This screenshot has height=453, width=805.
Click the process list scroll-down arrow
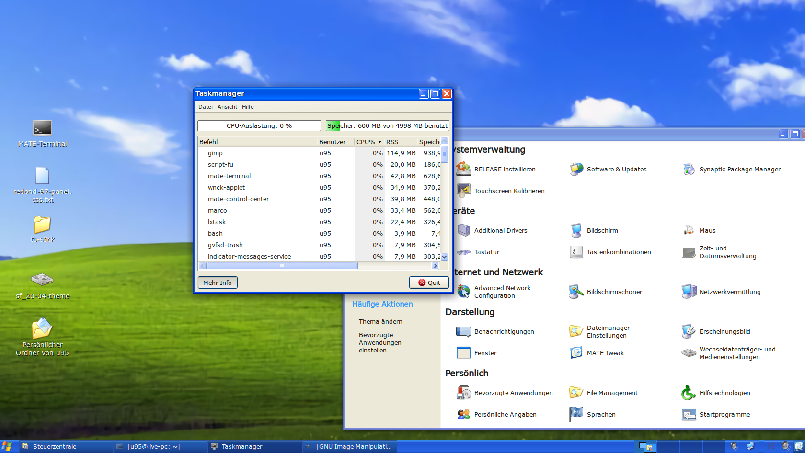(444, 257)
